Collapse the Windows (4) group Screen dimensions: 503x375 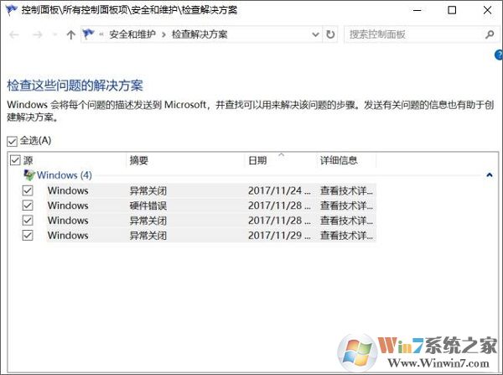coord(490,175)
